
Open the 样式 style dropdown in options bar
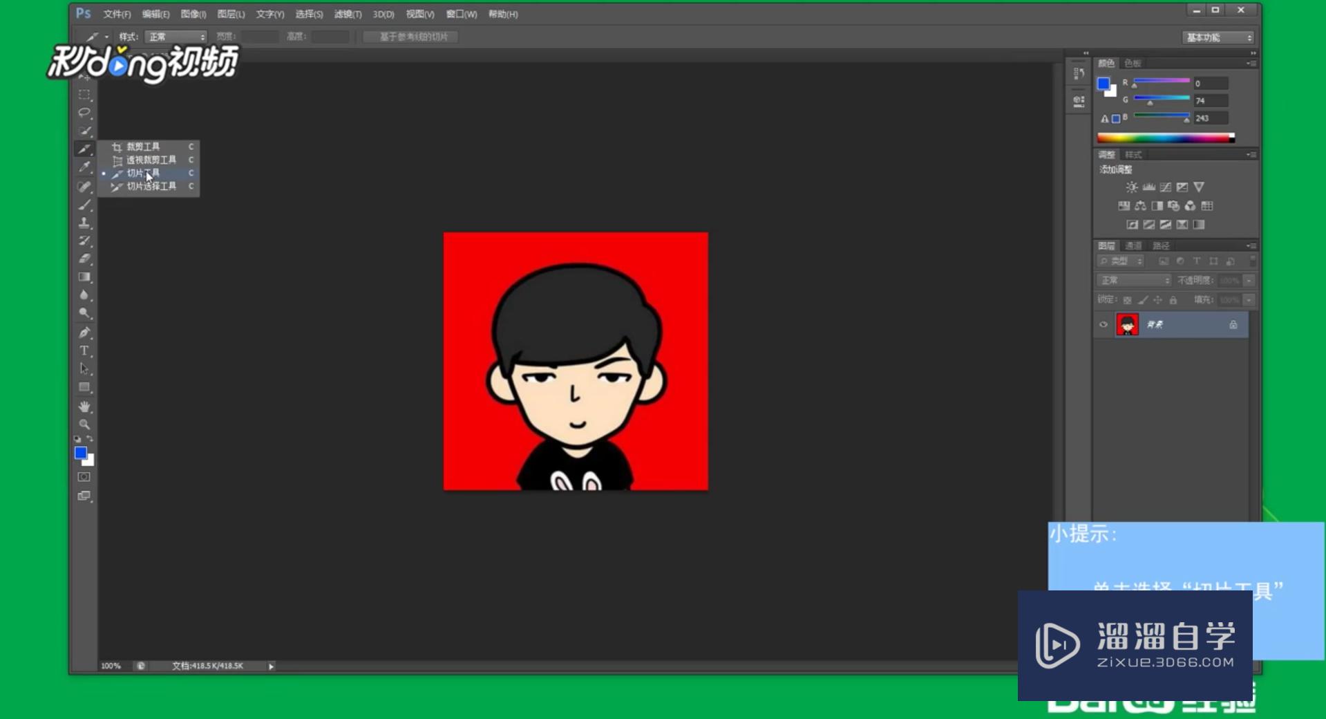pyautogui.click(x=176, y=37)
